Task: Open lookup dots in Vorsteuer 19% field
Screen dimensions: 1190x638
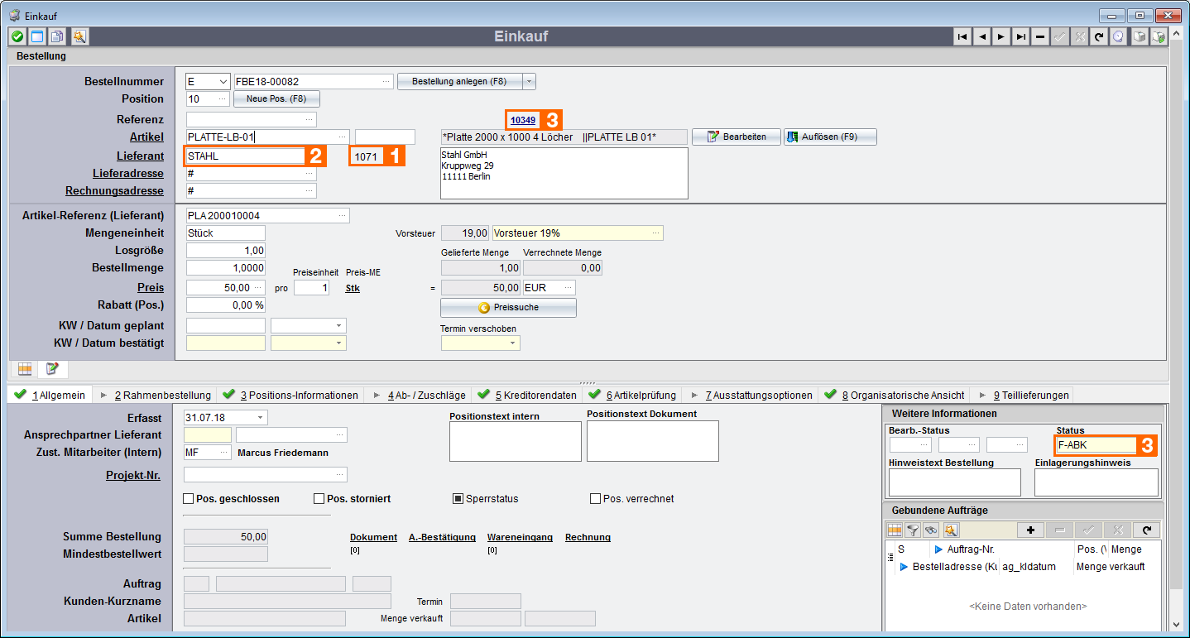Action: (x=655, y=233)
